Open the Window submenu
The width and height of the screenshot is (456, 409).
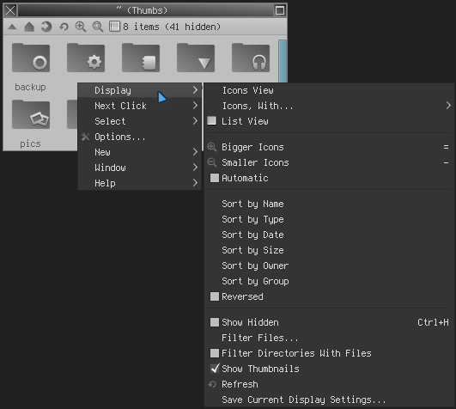pyautogui.click(x=140, y=168)
